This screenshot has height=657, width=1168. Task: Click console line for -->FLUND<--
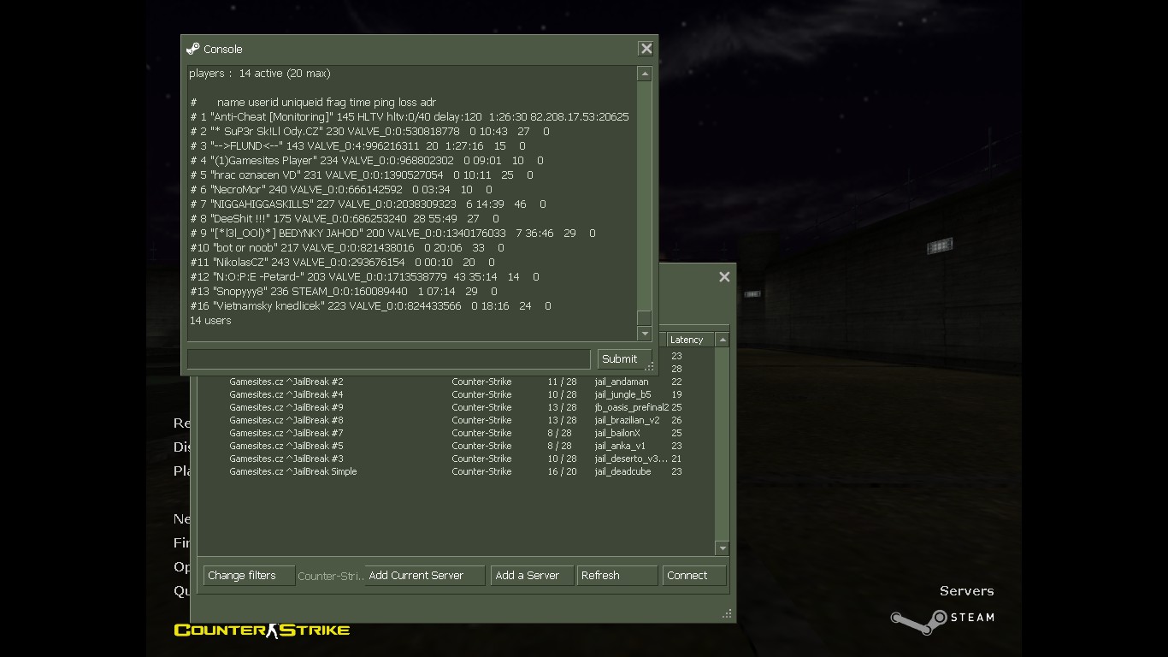(x=357, y=145)
